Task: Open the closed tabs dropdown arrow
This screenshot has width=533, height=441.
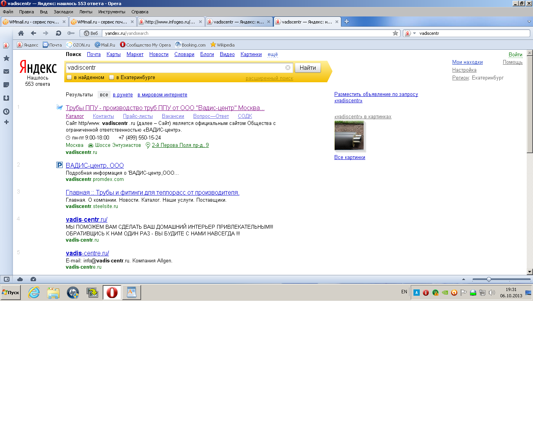Action: click(x=529, y=22)
